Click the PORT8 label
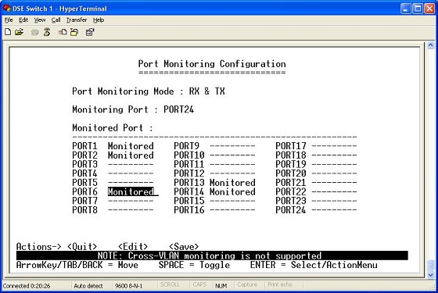This screenshot has width=438, height=293. pos(85,210)
